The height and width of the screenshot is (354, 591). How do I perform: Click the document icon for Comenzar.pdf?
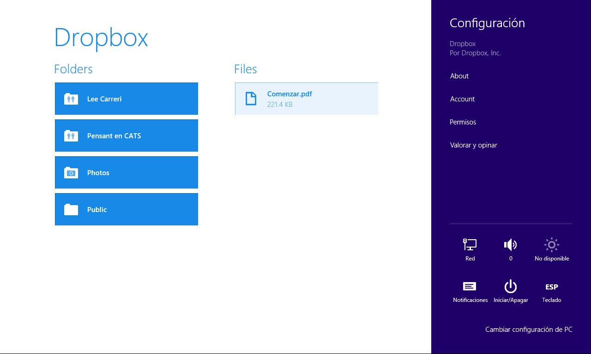[x=251, y=99]
